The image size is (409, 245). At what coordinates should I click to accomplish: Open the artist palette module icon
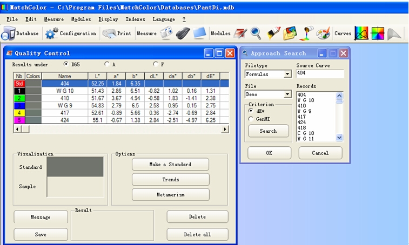[323, 33]
